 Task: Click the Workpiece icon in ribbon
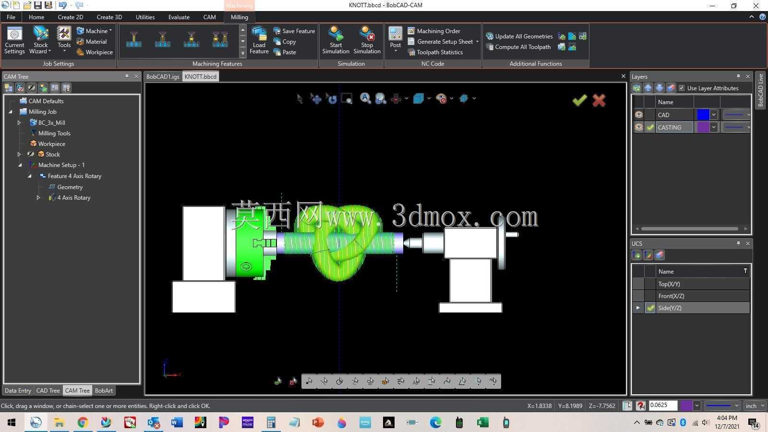[x=80, y=52]
